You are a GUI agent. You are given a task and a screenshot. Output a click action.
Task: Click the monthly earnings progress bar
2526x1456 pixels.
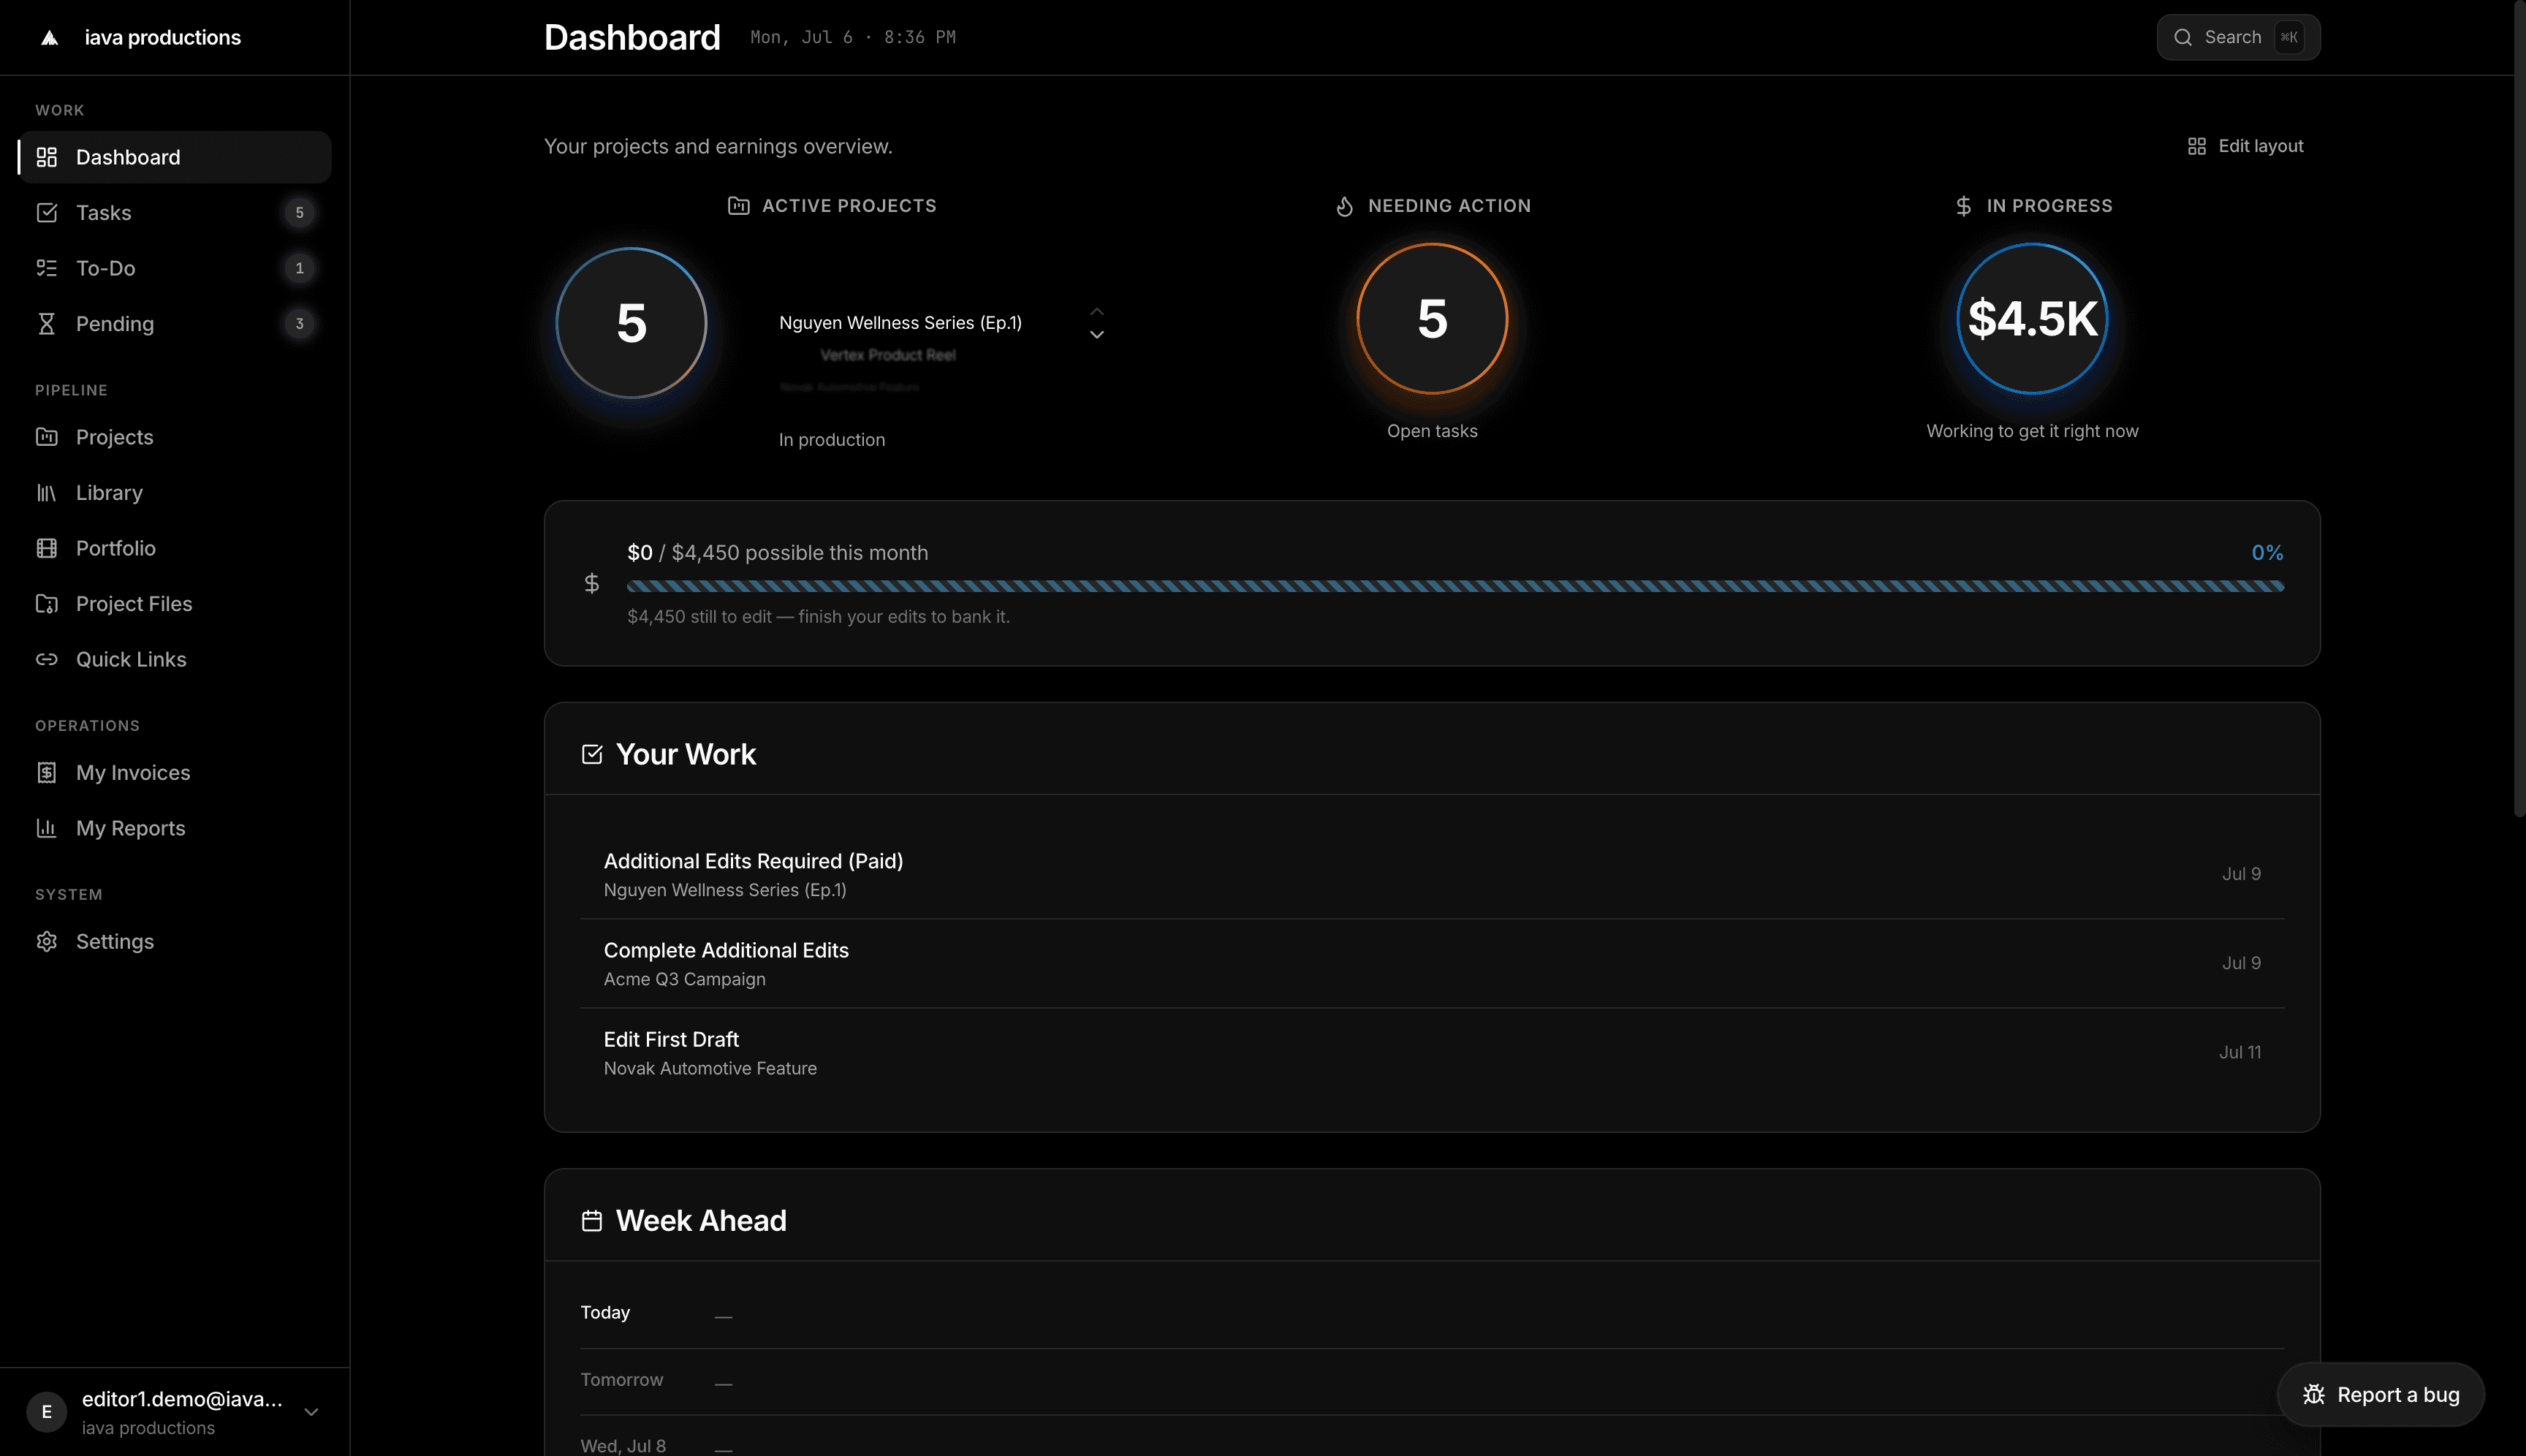coord(1455,586)
